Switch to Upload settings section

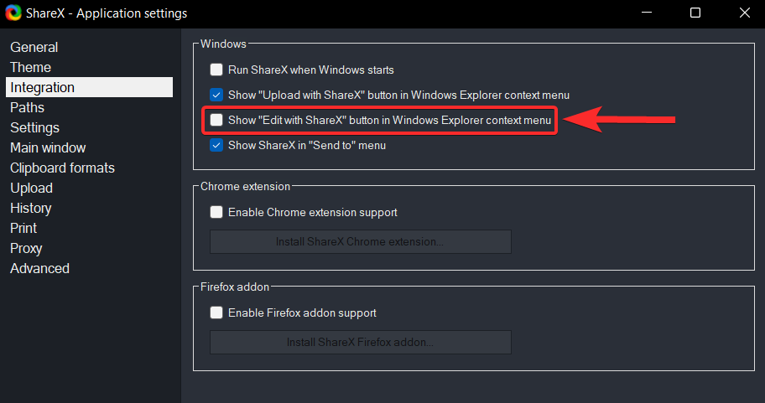pyautogui.click(x=31, y=188)
